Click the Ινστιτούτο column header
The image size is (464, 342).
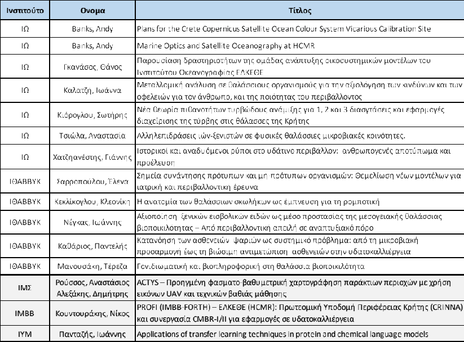click(x=25, y=11)
